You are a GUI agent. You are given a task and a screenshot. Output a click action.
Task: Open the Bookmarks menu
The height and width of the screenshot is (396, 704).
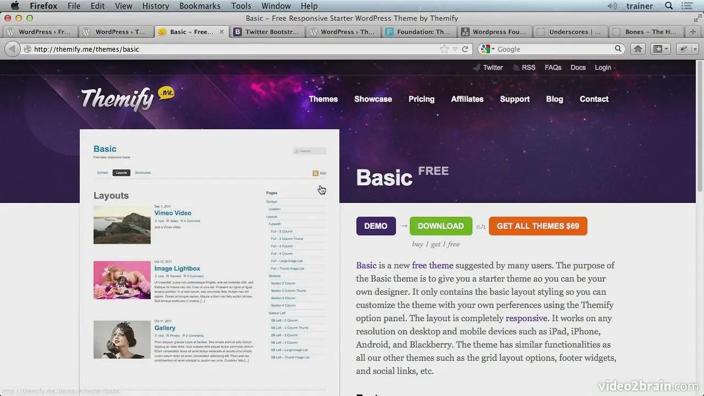tap(200, 6)
